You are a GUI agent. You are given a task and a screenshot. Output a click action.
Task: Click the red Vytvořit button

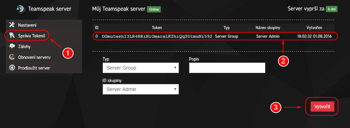click(322, 106)
